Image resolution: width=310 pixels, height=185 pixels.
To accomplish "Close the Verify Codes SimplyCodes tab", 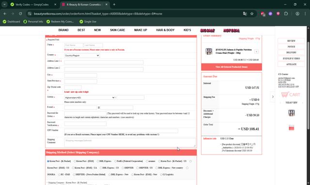I will pyautogui.click(x=55, y=4).
